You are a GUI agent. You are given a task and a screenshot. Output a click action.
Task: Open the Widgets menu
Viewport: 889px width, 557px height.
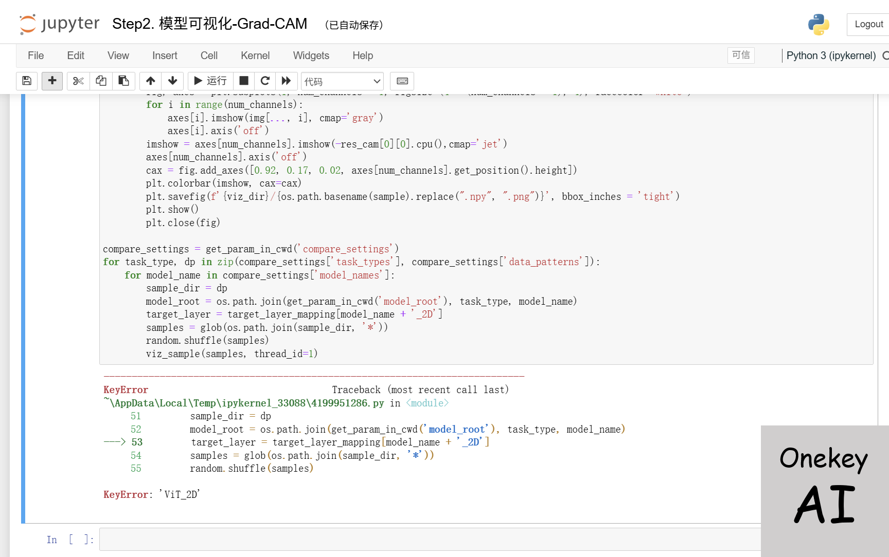(x=311, y=55)
